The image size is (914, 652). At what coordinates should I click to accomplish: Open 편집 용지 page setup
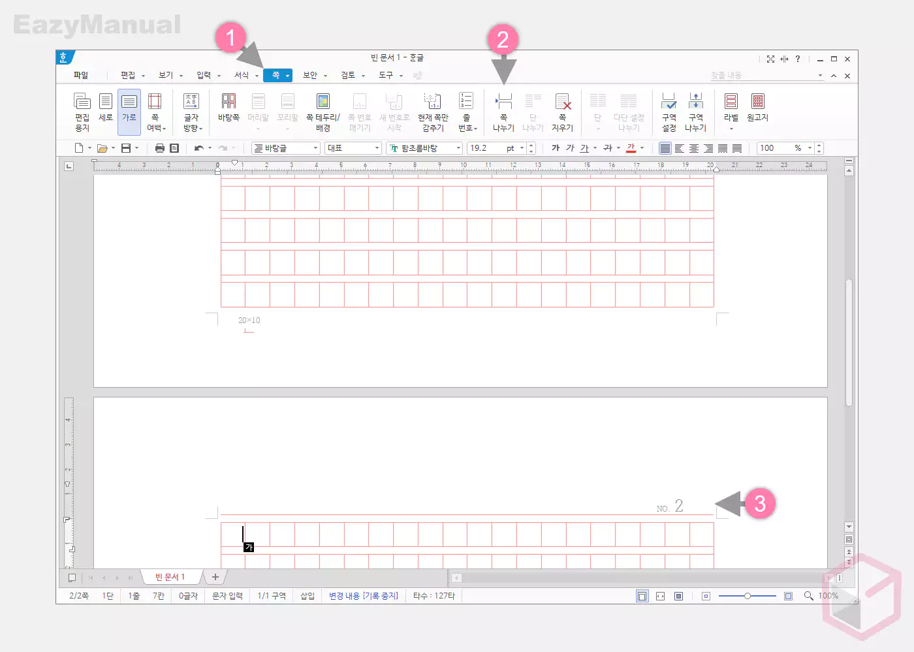coord(82,111)
